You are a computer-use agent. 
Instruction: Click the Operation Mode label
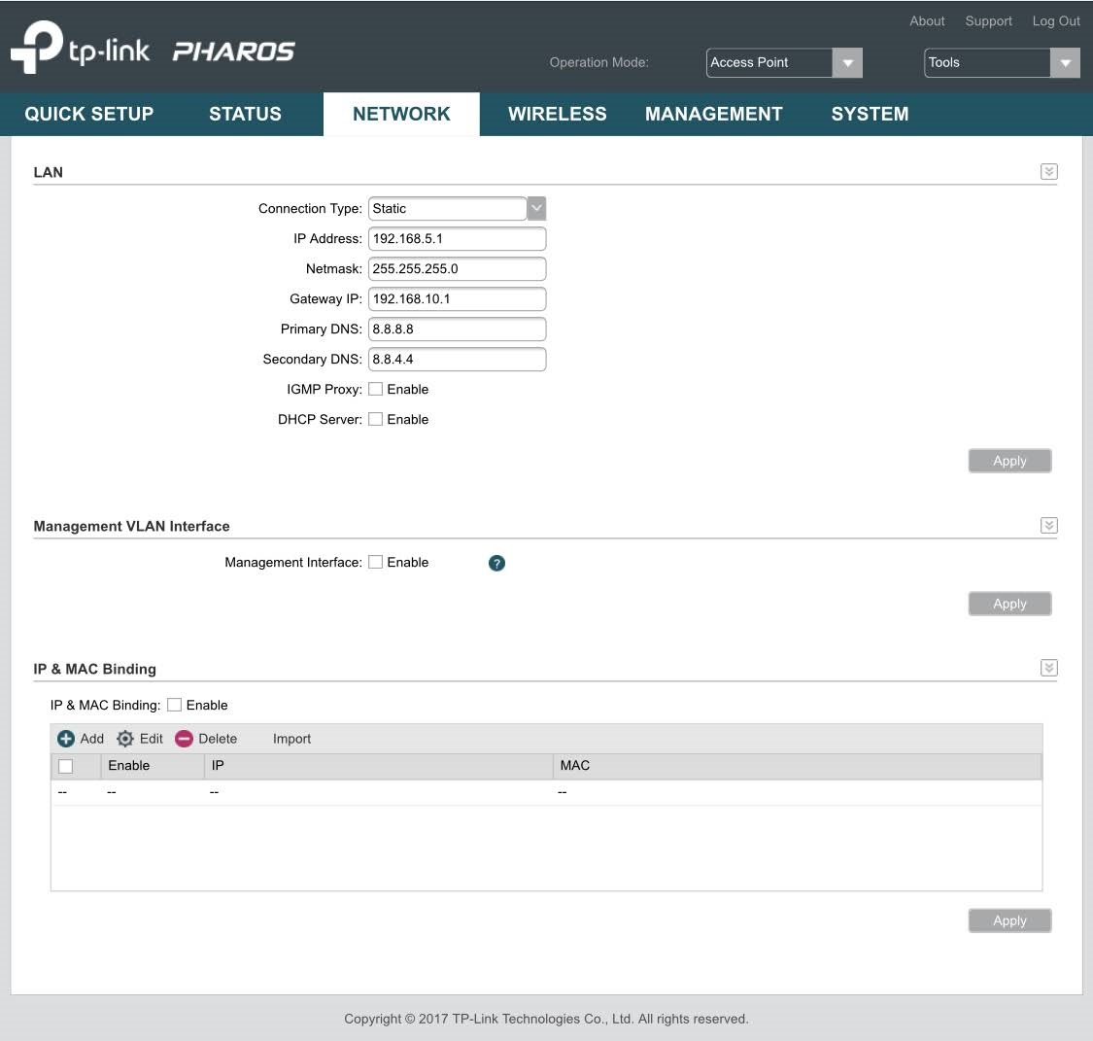tap(598, 63)
